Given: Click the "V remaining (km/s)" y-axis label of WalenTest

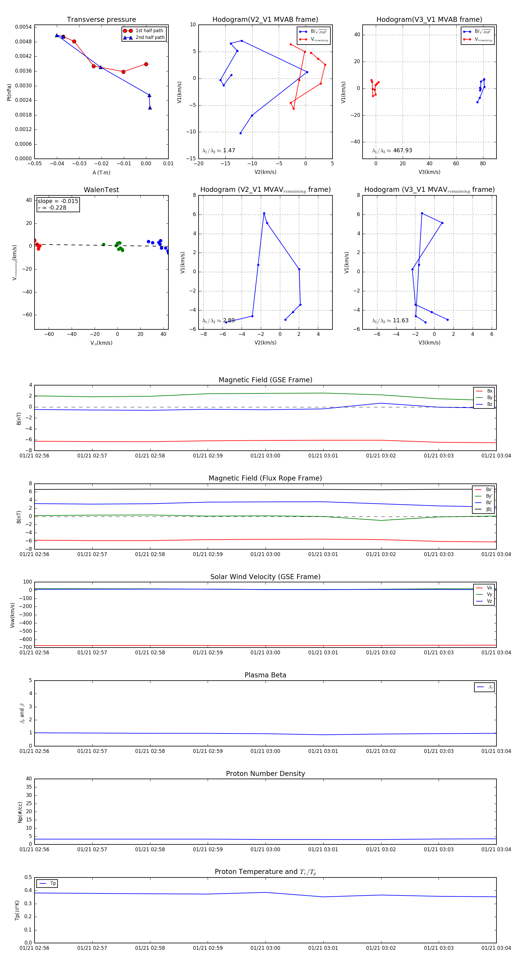Looking at the screenshot, I should (x=15, y=262).
